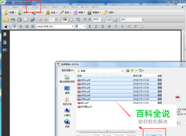
Task: Apply strikethrough text style
Action: [x=109, y=26]
